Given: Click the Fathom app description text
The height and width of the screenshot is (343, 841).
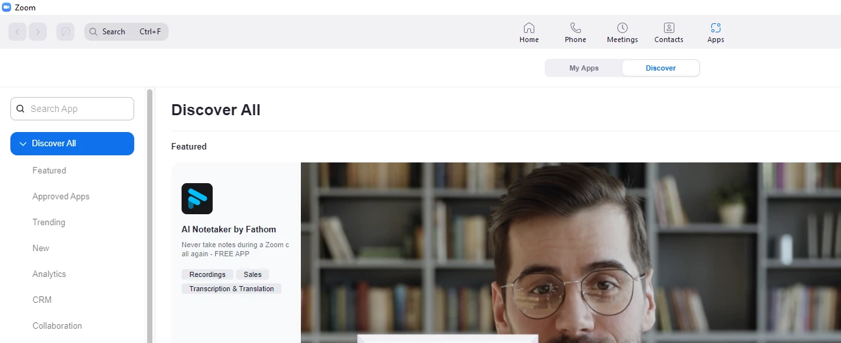Looking at the screenshot, I should pos(235,249).
